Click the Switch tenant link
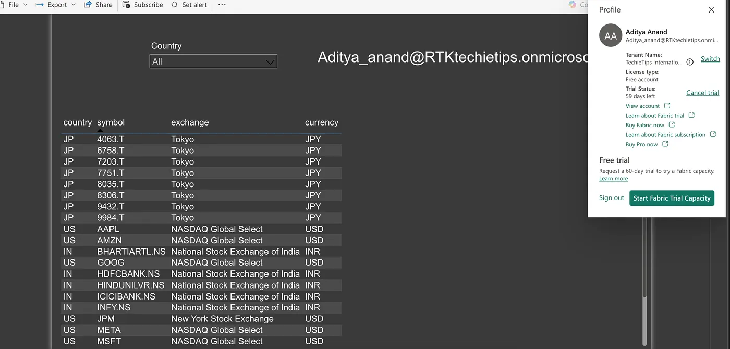The image size is (730, 349). pyautogui.click(x=710, y=59)
